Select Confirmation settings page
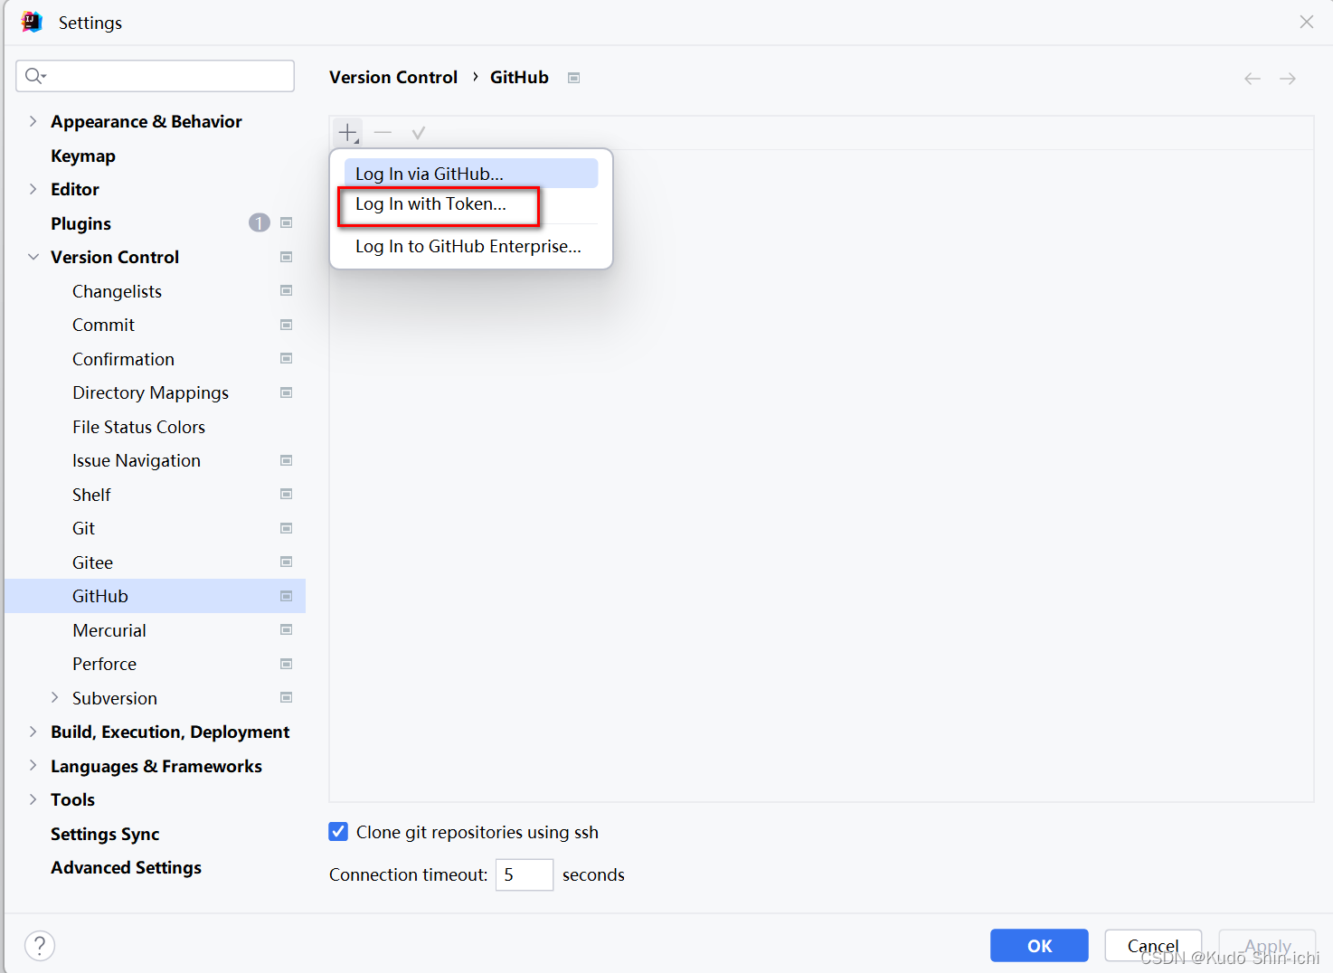 point(124,359)
